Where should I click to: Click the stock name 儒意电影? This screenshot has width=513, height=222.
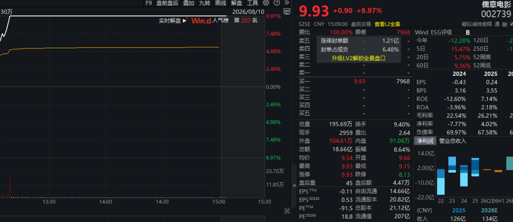496,5
